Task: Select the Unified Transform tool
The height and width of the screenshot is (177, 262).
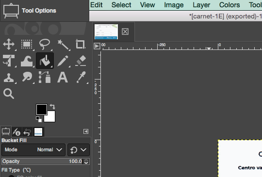Action: (9, 61)
